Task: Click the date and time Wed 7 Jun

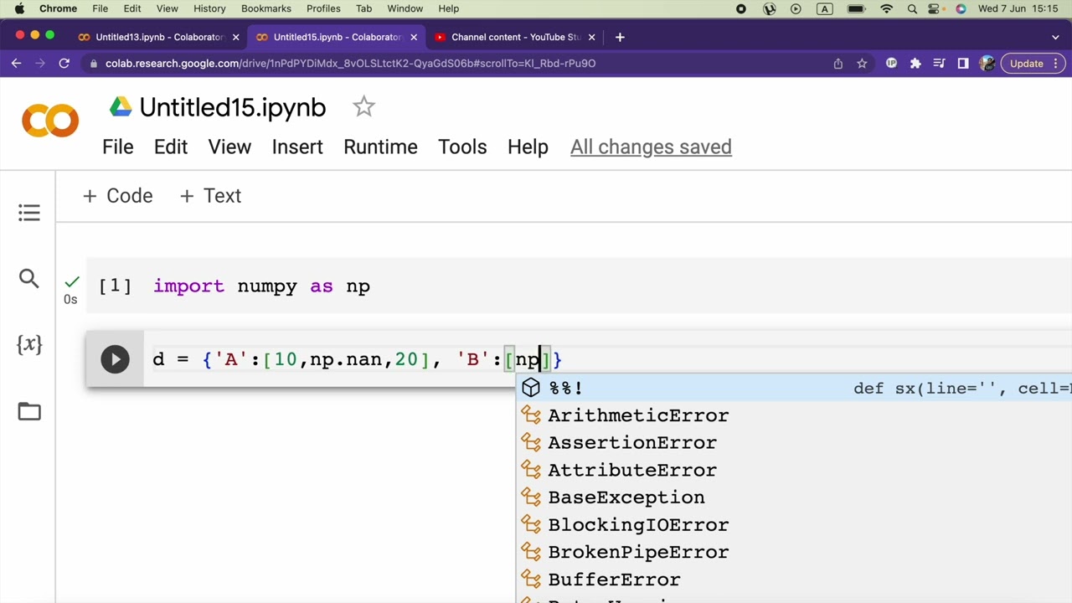Action: click(x=1018, y=8)
